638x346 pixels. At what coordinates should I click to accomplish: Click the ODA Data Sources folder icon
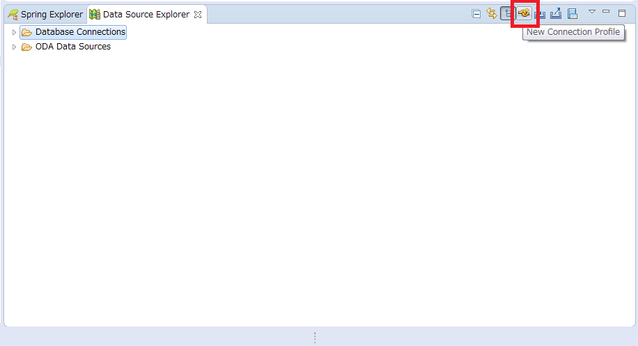point(26,47)
